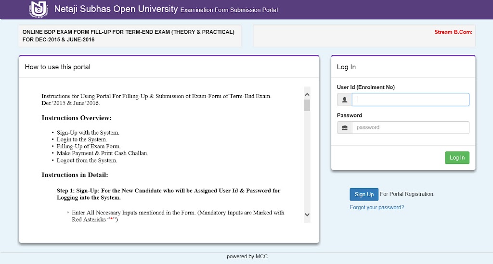Click the Login to the System bullet
Image resolution: width=493 pixels, height=264 pixels.
coord(82,139)
